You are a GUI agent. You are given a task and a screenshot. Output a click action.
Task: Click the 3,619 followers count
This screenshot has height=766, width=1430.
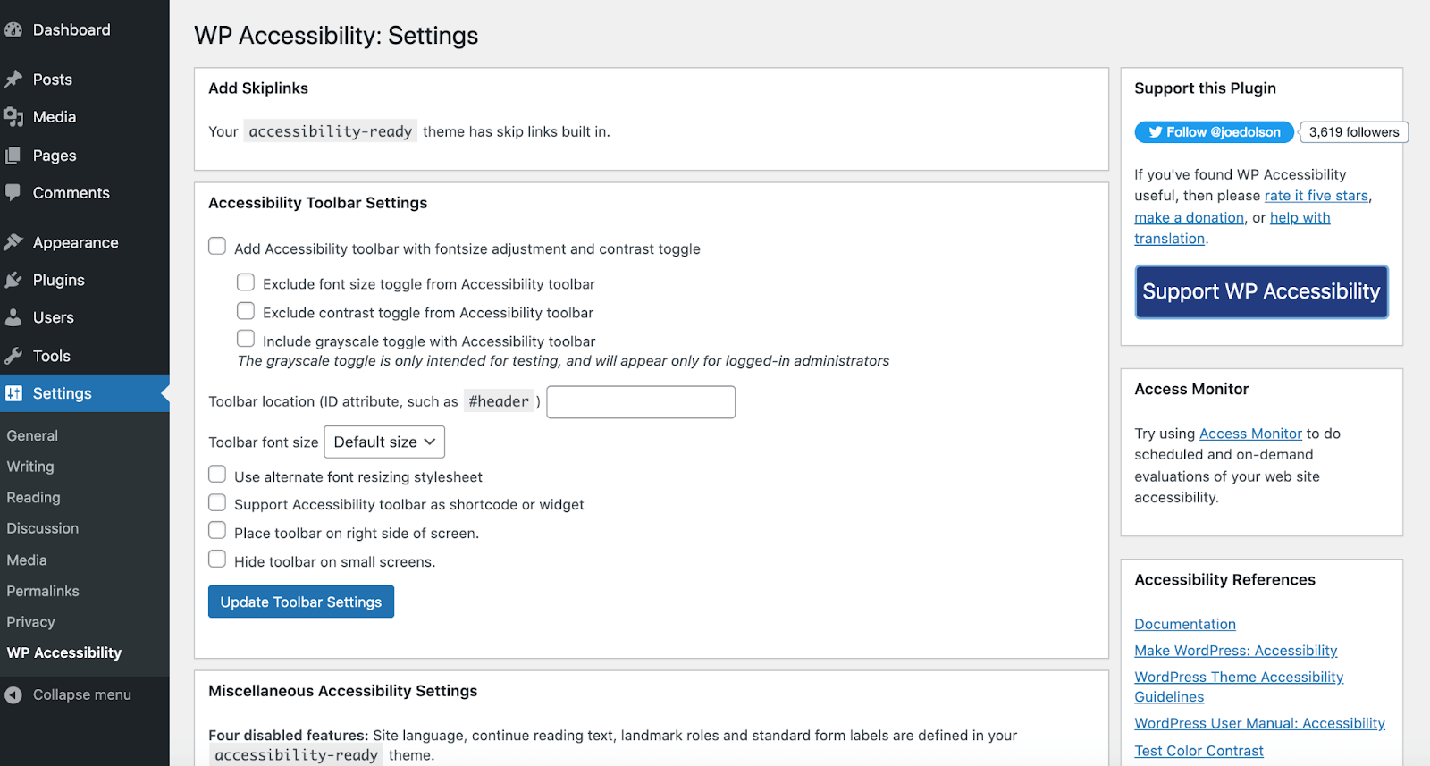1354,132
